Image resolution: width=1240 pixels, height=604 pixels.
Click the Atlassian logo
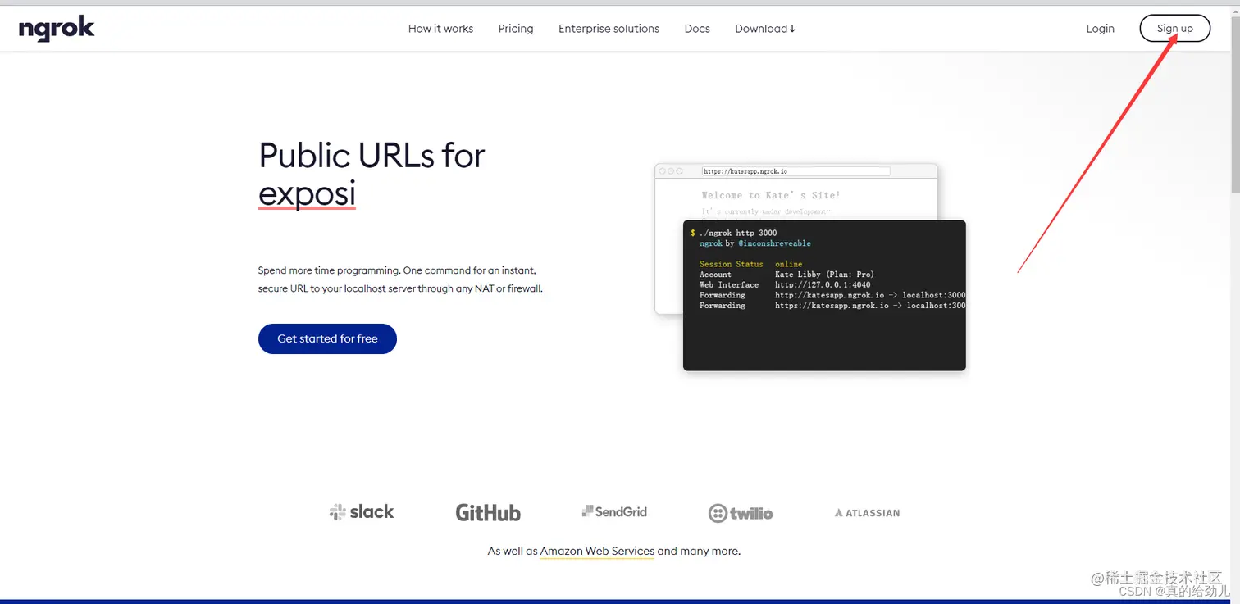[x=867, y=513]
